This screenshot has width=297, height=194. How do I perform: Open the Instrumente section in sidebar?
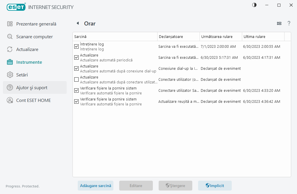(29, 62)
